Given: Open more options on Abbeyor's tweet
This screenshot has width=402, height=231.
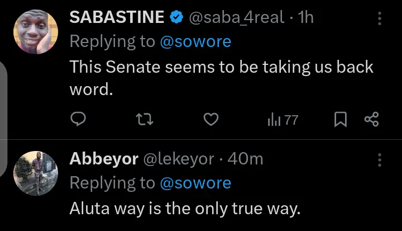Looking at the screenshot, I should tap(380, 159).
